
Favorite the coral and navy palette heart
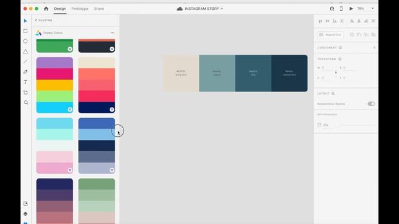tap(112, 110)
